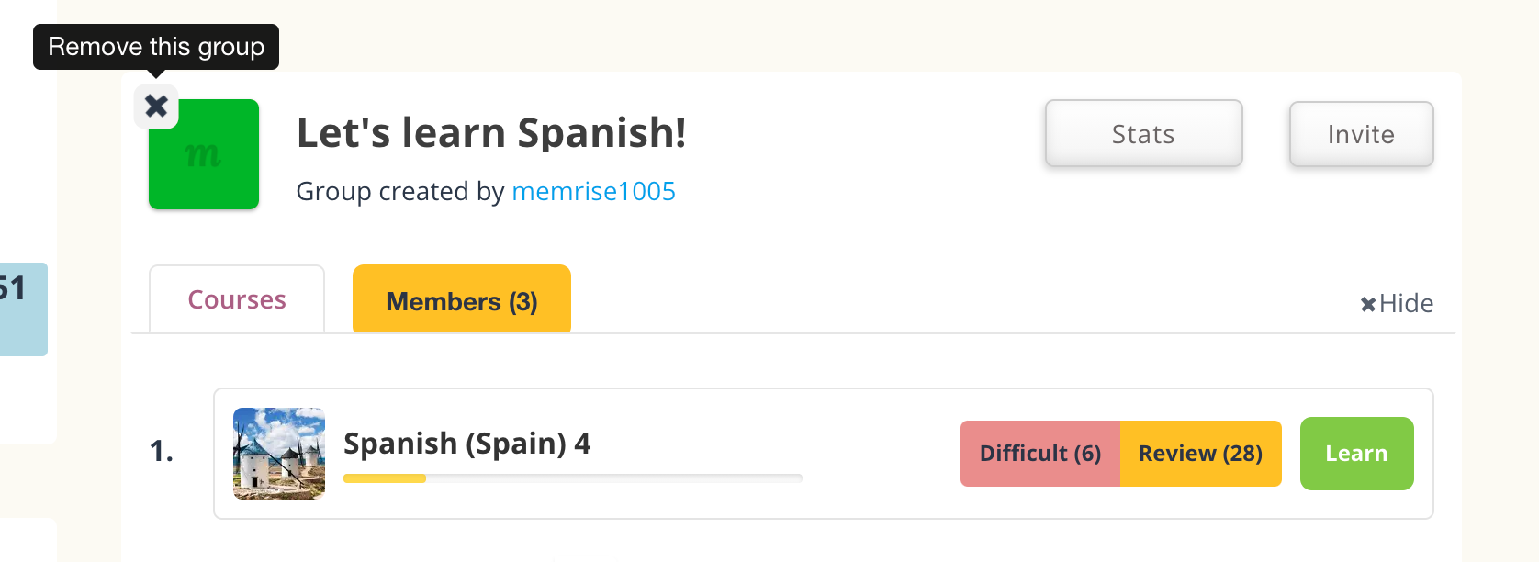The height and width of the screenshot is (562, 1539).
Task: Click the "Remove this group" tooltip
Action: pos(156,47)
